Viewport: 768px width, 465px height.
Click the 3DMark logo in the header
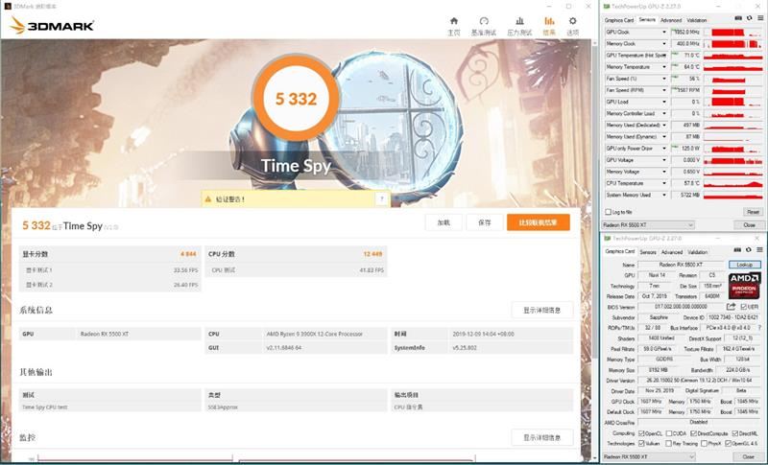(x=52, y=26)
